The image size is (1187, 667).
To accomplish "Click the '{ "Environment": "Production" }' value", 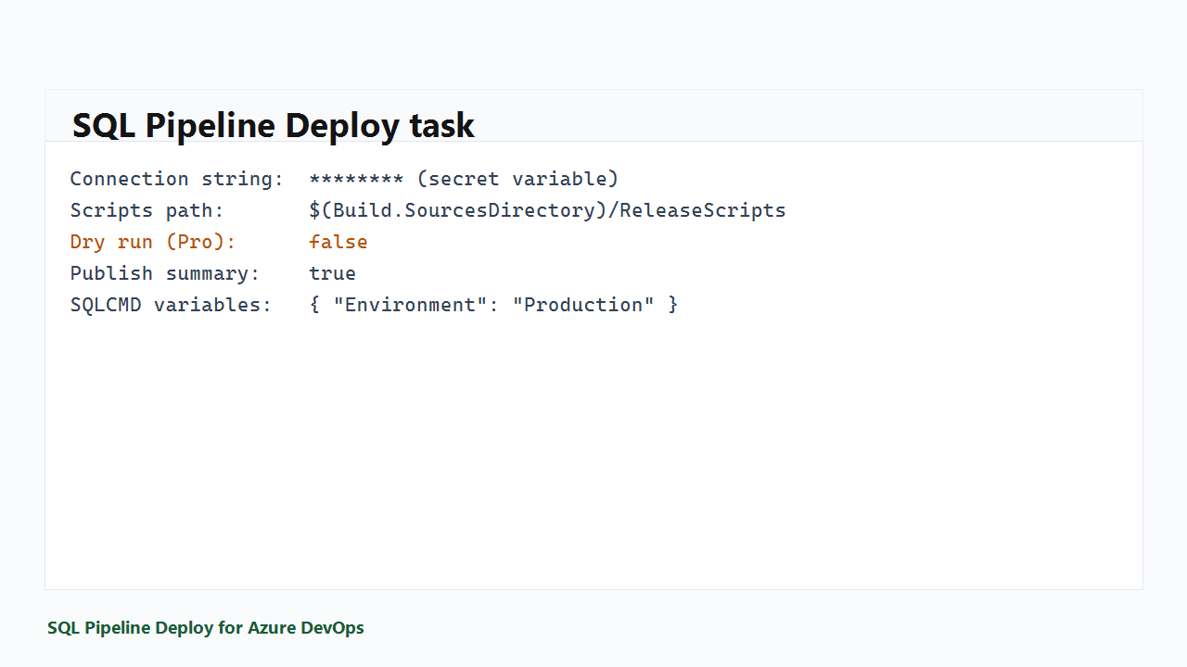I will coord(493,305).
